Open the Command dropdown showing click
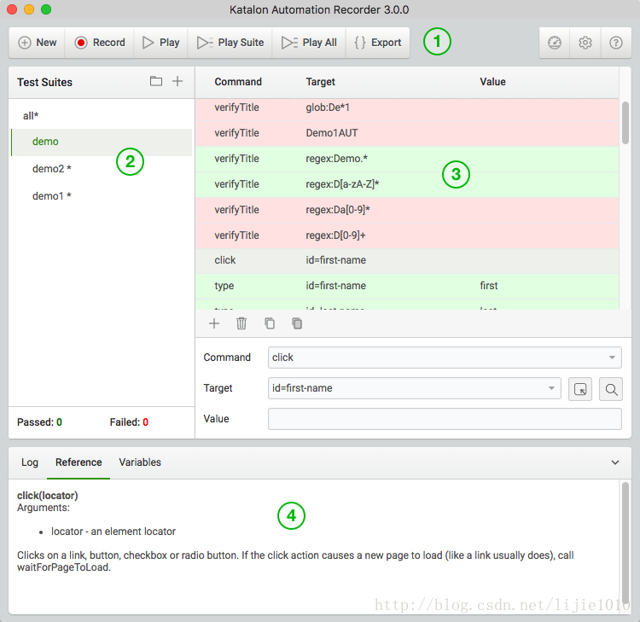 click(445, 358)
